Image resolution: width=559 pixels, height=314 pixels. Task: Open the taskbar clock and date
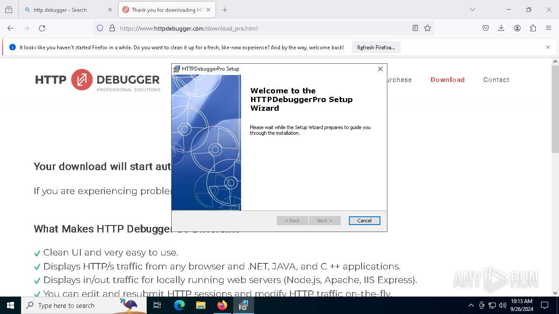pos(521,305)
